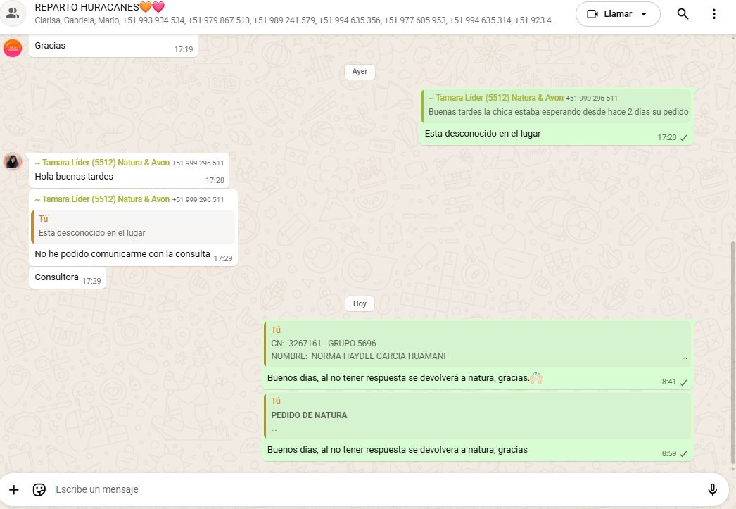Click quoted 'Buenas tardes la chica estaba esperando' message

point(557,106)
